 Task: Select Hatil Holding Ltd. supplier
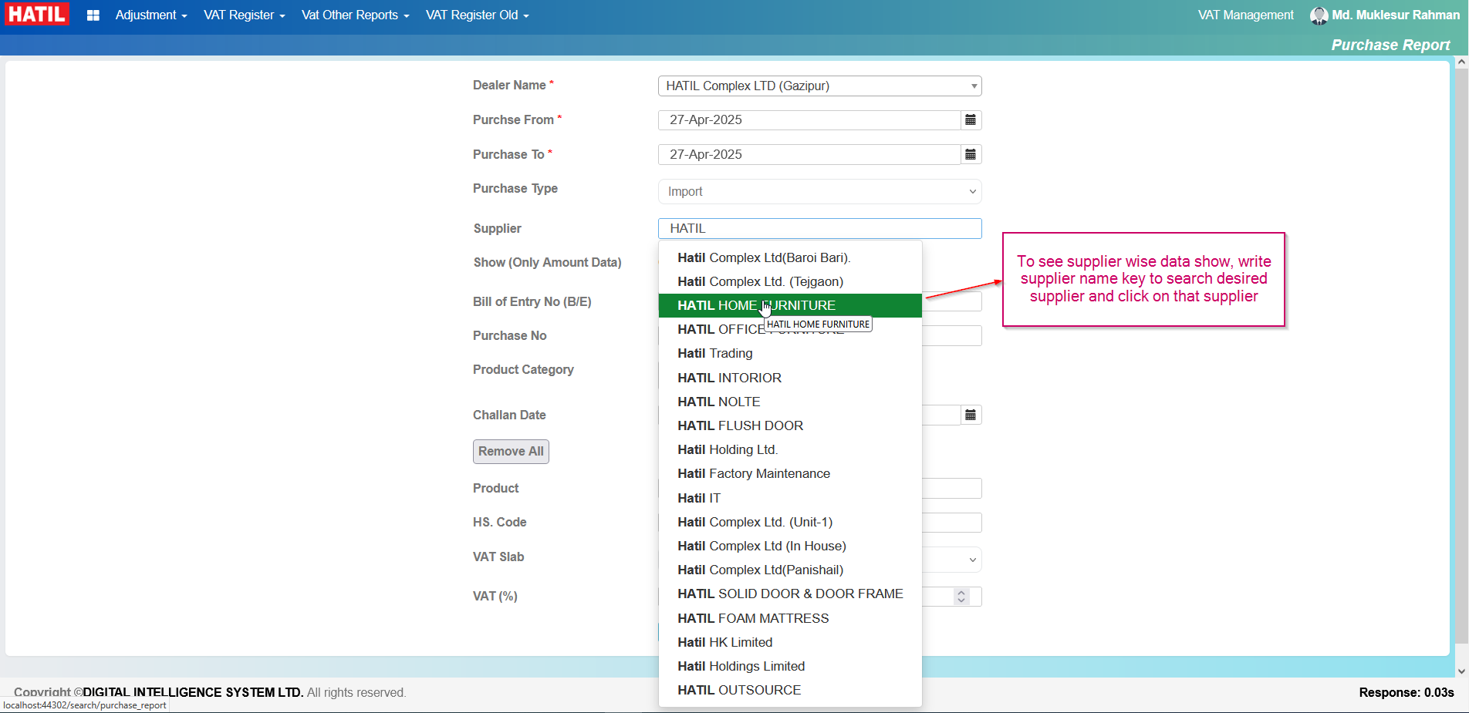(x=790, y=450)
